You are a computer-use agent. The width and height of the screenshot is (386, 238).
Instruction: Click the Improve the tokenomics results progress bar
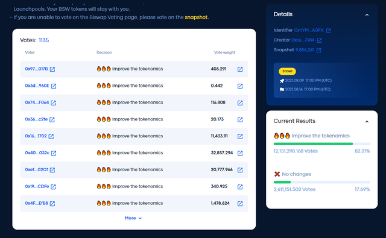pyautogui.click(x=321, y=144)
